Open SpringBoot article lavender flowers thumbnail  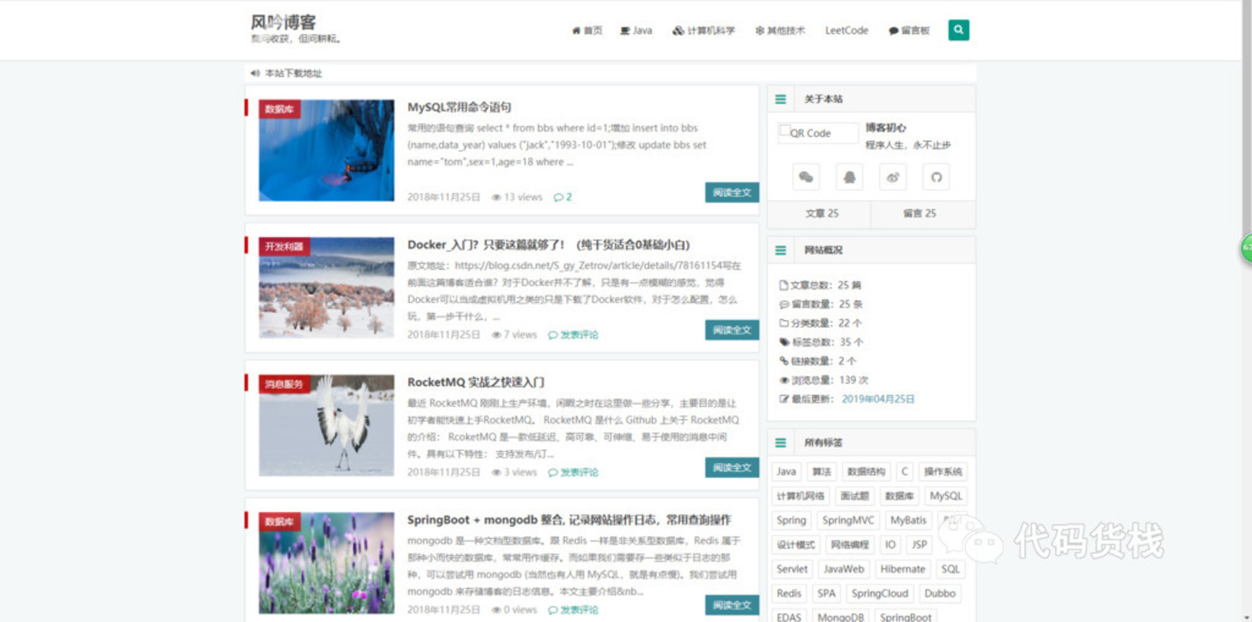pos(326,563)
